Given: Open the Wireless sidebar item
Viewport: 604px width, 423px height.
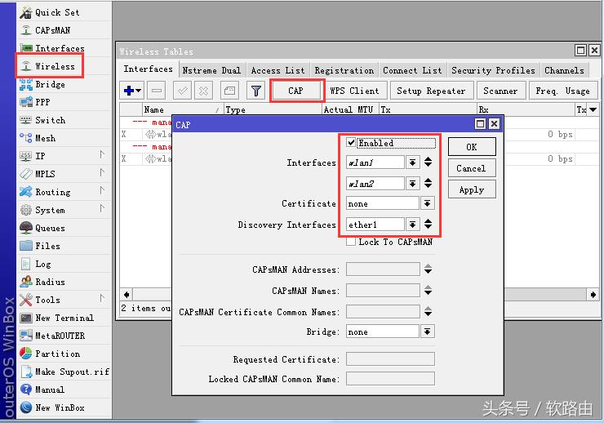Looking at the screenshot, I should 49,66.
